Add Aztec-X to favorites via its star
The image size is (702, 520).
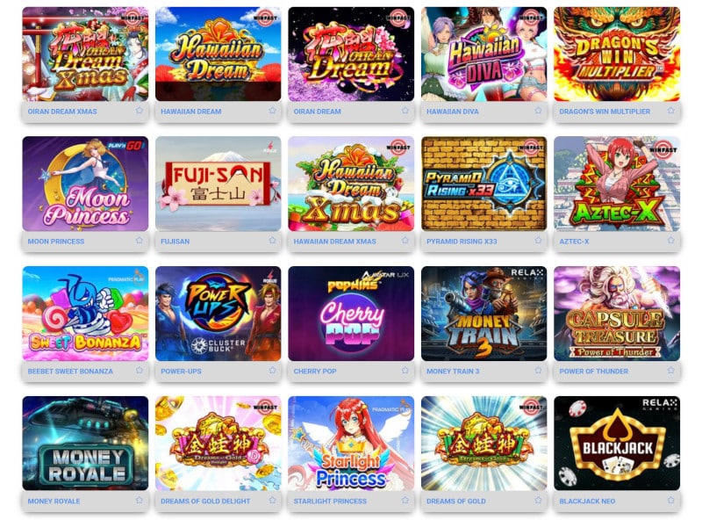click(x=670, y=241)
